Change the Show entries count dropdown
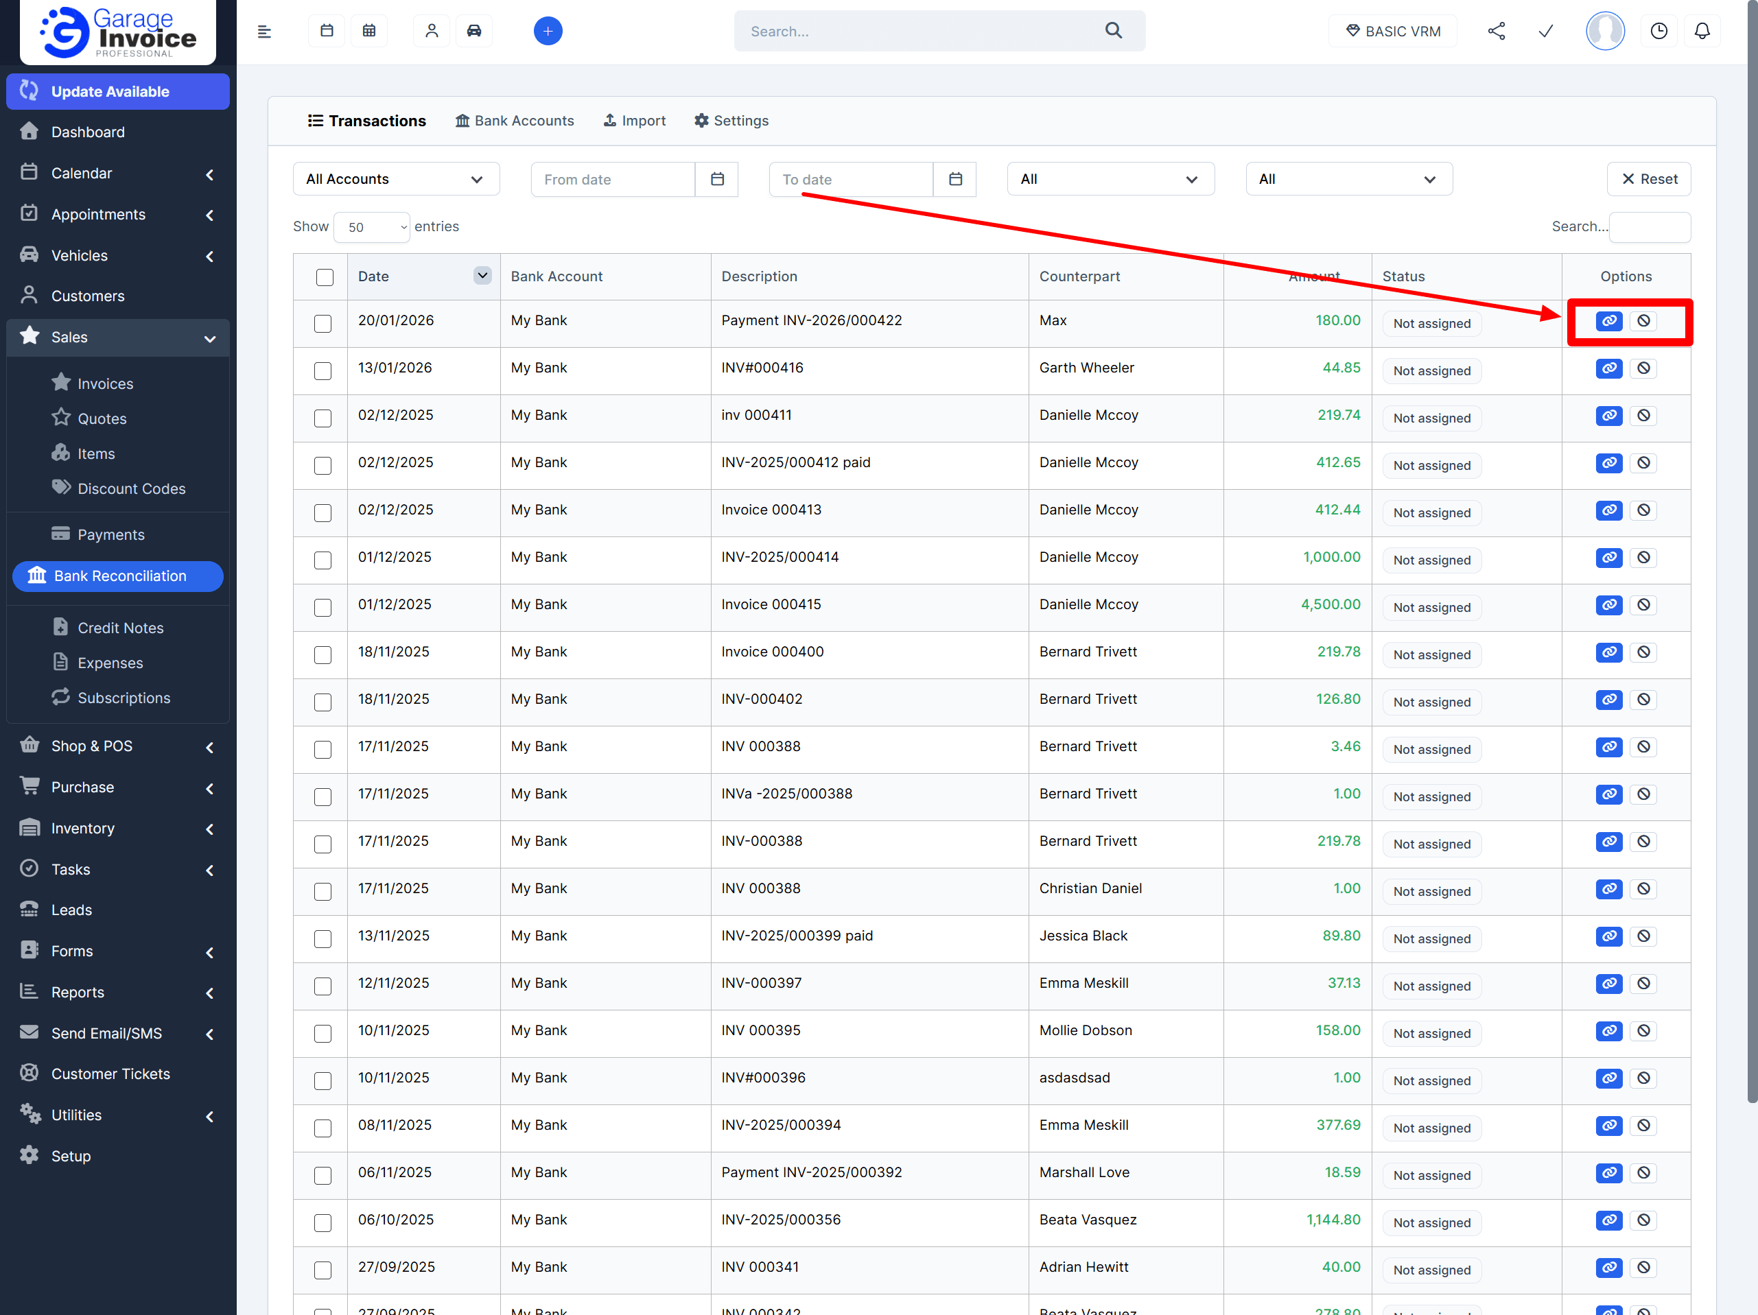 372,227
